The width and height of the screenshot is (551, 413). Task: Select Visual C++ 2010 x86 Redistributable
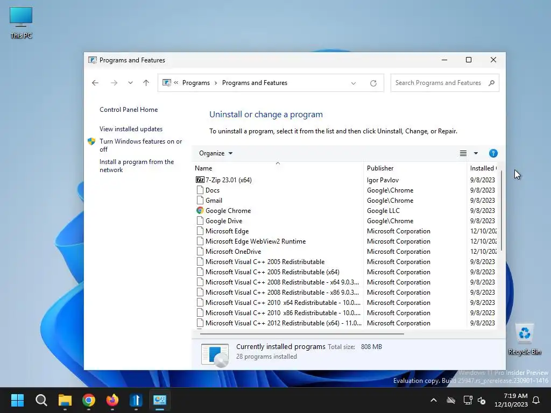tap(283, 312)
